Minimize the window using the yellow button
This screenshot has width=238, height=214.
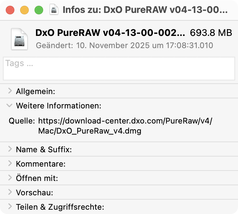click(x=24, y=10)
